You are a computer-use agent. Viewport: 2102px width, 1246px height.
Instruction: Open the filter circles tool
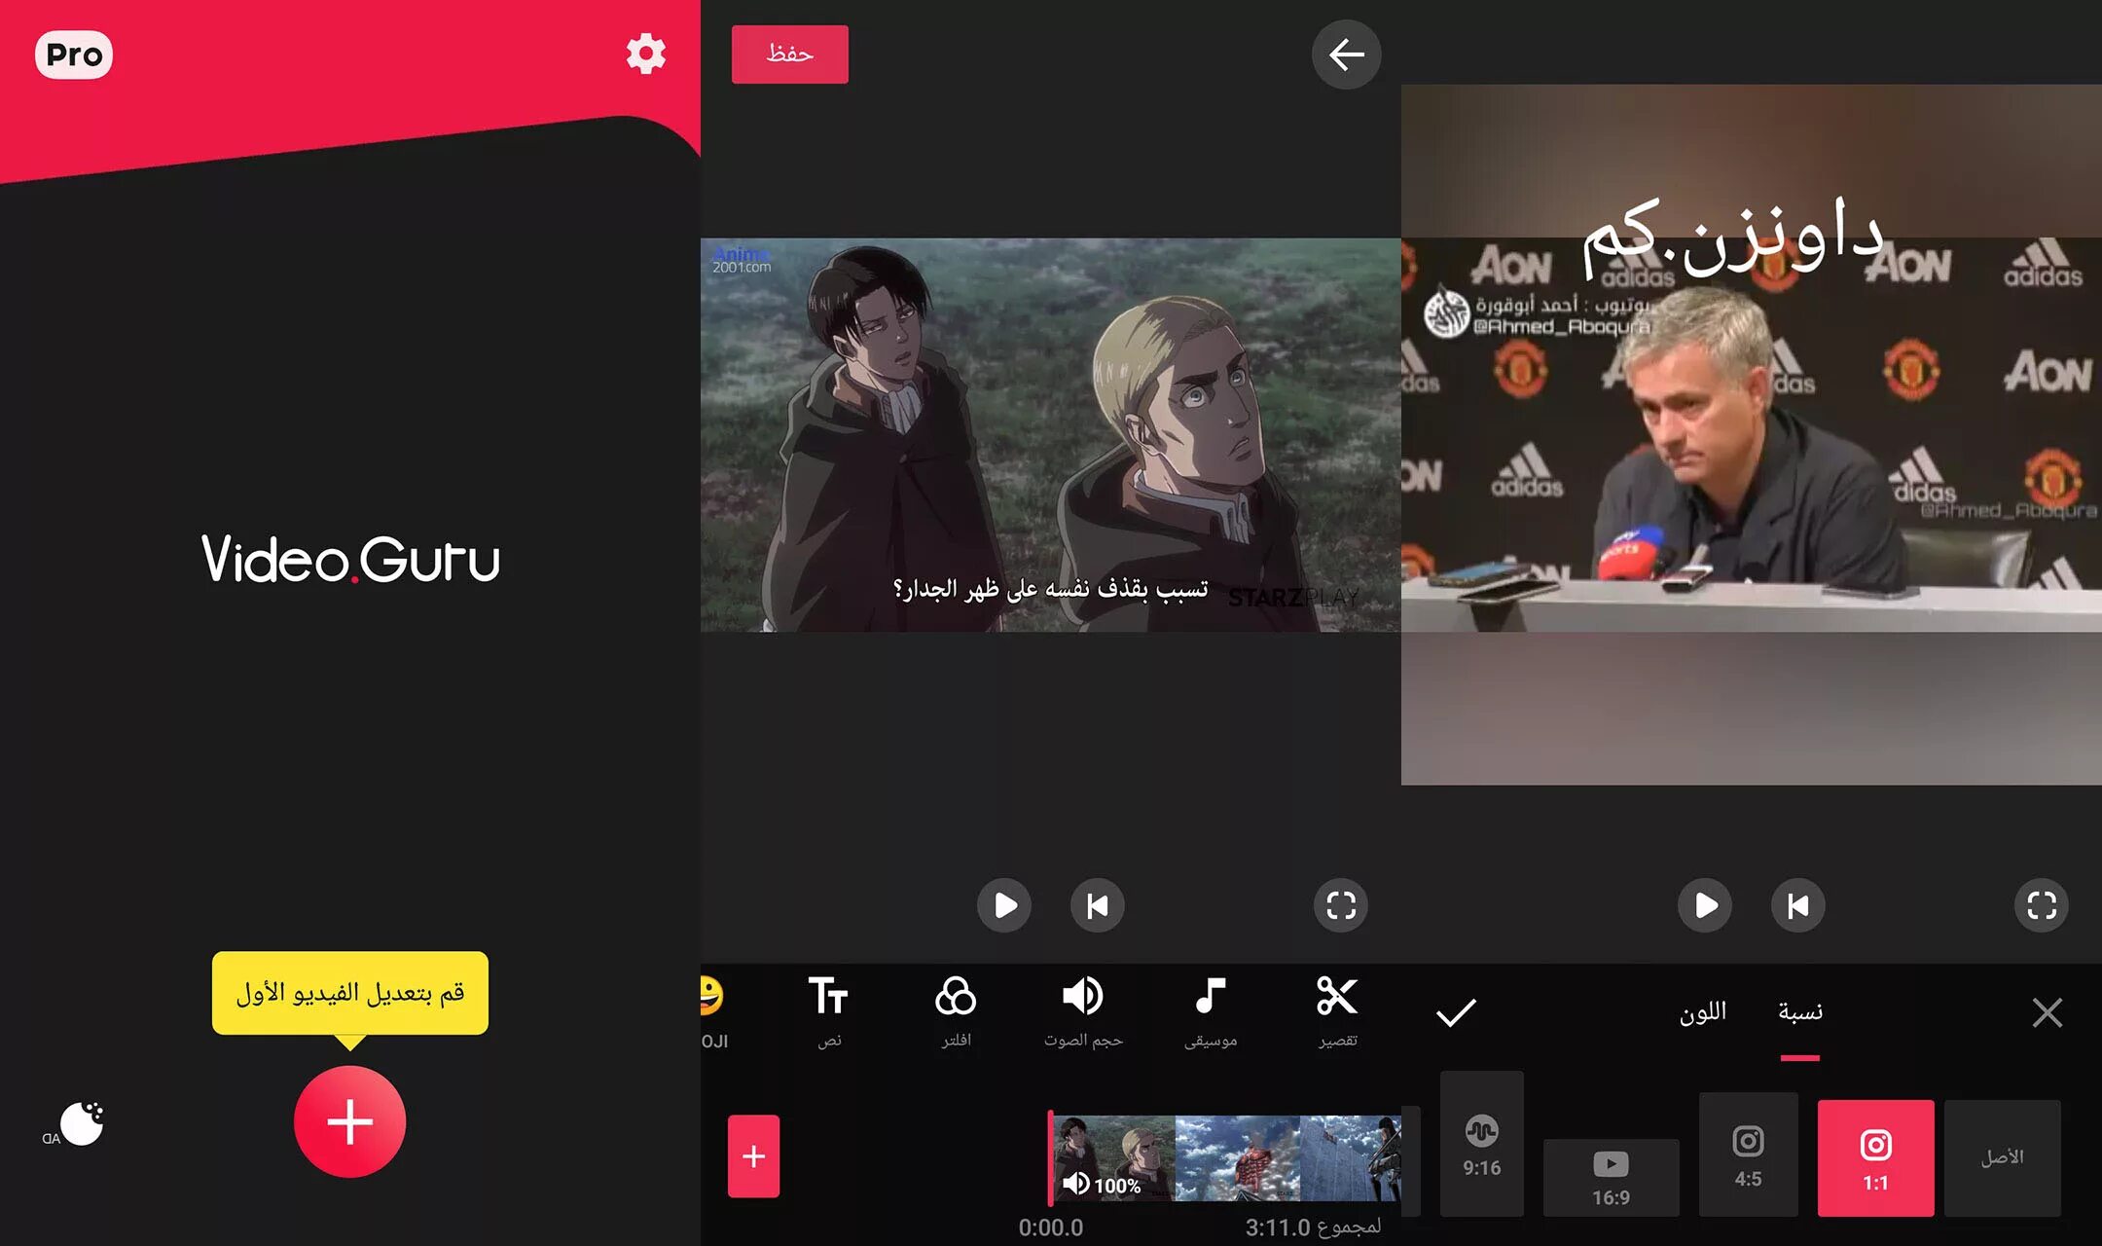pos(956,1010)
